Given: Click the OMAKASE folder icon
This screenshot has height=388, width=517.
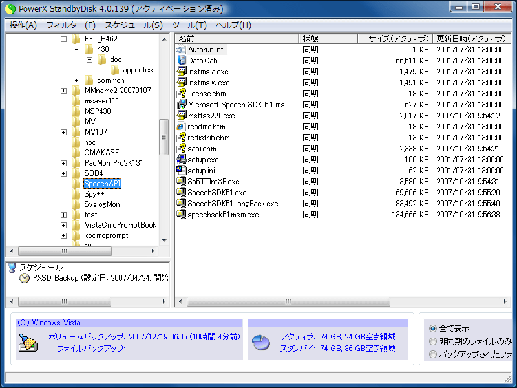Looking at the screenshot, I should pyautogui.click(x=76, y=153).
